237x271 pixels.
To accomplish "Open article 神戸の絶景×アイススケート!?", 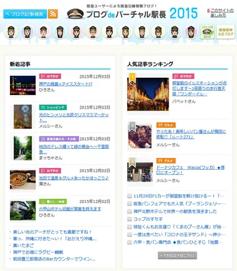I will coord(65,84).
